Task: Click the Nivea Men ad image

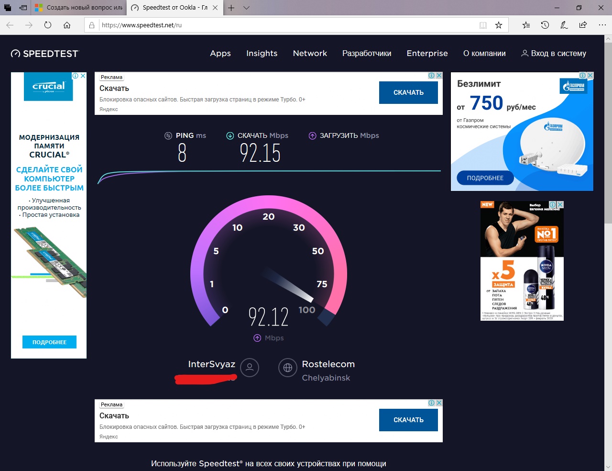Action: point(522,261)
